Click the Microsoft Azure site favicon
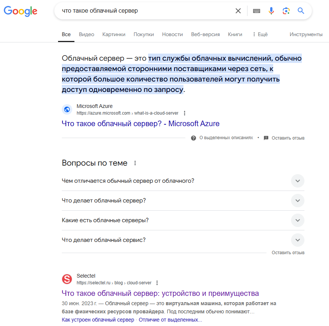The image size is (329, 326). [67, 109]
